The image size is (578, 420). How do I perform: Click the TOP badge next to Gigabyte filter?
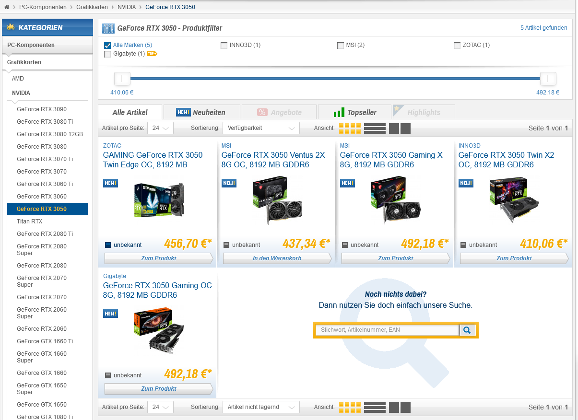click(152, 54)
